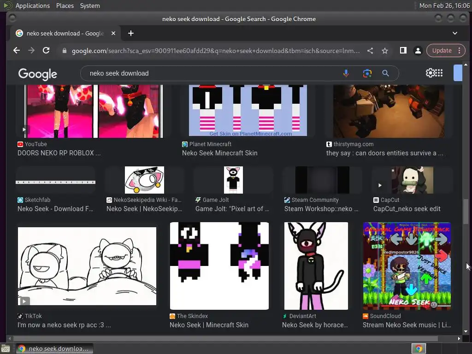Click inside the Google search box
This screenshot has height=354, width=472.
pos(211,73)
